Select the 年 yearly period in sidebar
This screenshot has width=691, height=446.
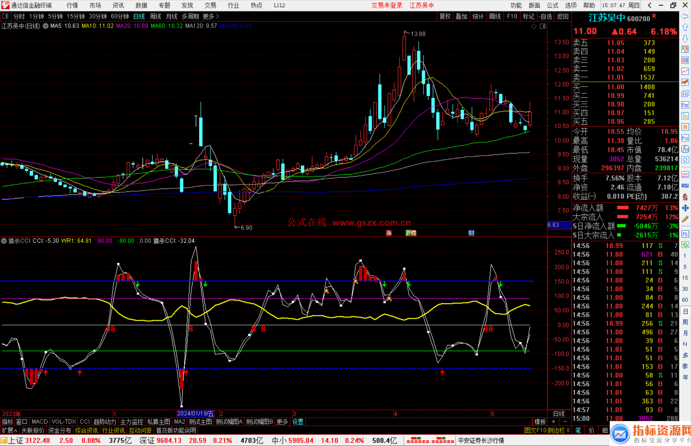(685, 377)
